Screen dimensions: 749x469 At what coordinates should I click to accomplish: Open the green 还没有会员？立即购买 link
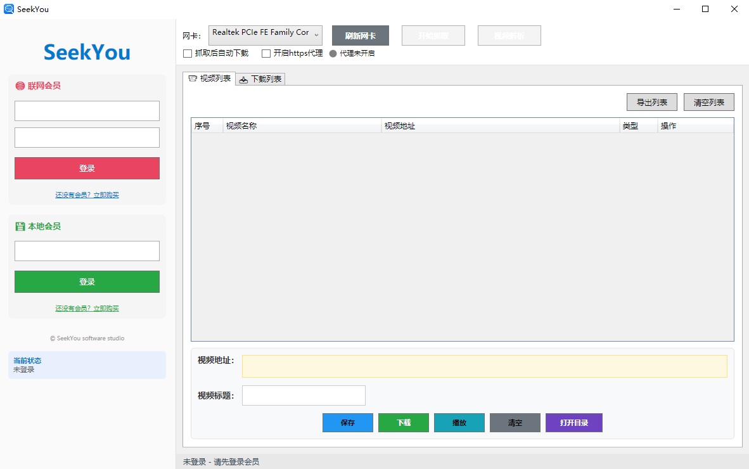pos(87,309)
